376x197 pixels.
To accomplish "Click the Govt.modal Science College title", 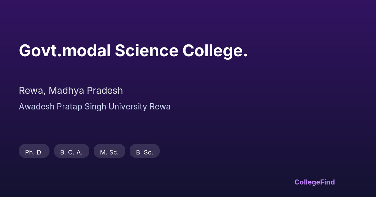I will 133,51.
